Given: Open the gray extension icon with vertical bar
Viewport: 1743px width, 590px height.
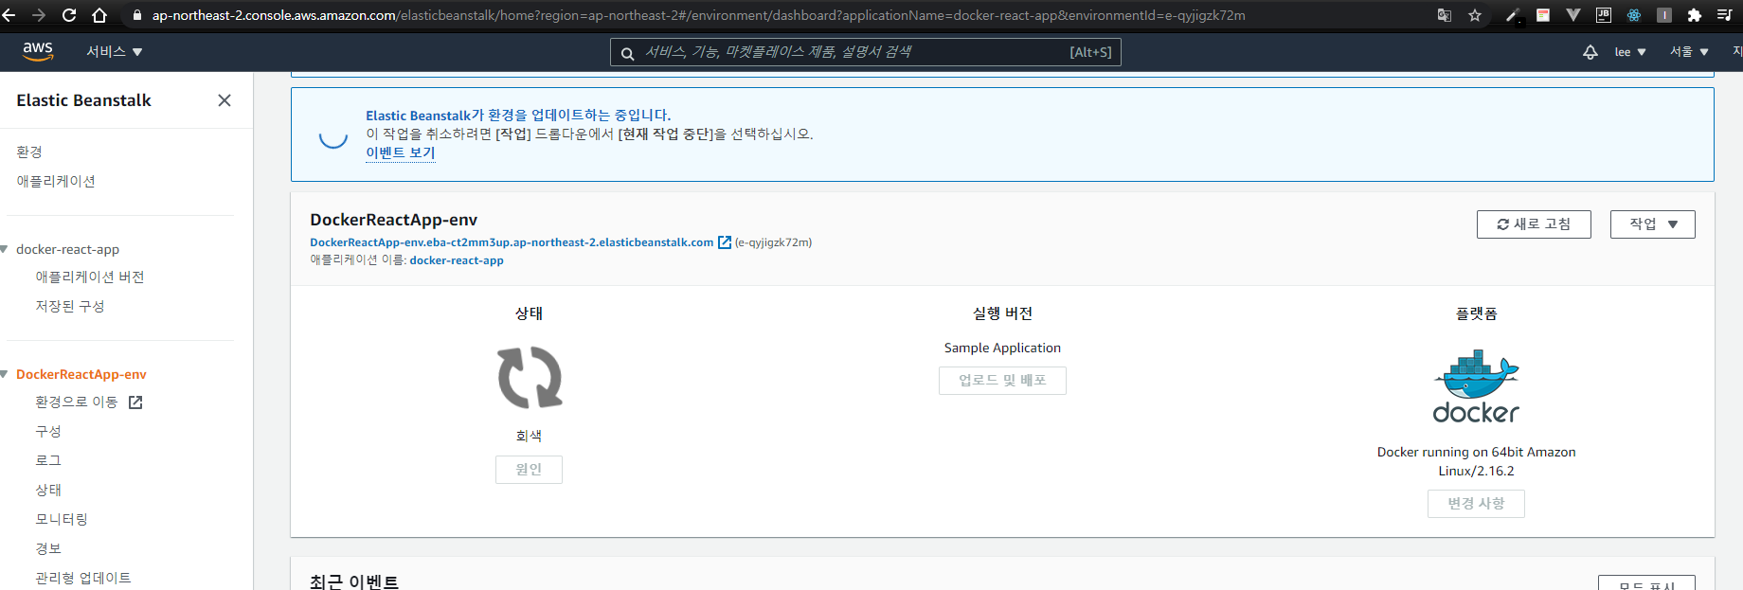Looking at the screenshot, I should tap(1664, 15).
